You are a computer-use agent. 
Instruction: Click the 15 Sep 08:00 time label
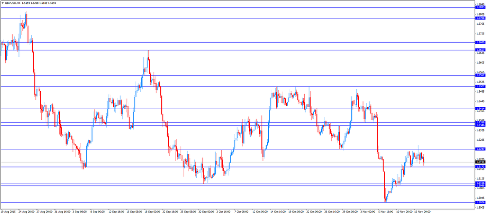(134, 212)
